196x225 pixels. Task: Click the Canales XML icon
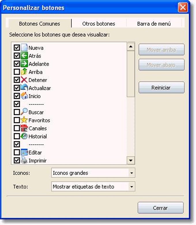tap(24, 128)
